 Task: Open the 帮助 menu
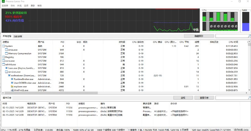tap(40, 6)
